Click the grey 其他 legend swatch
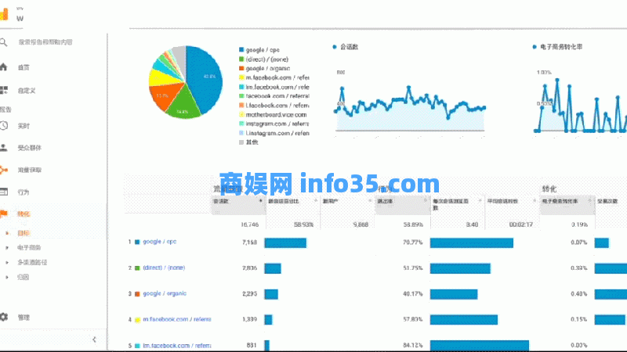This screenshot has height=352, width=627. point(241,142)
